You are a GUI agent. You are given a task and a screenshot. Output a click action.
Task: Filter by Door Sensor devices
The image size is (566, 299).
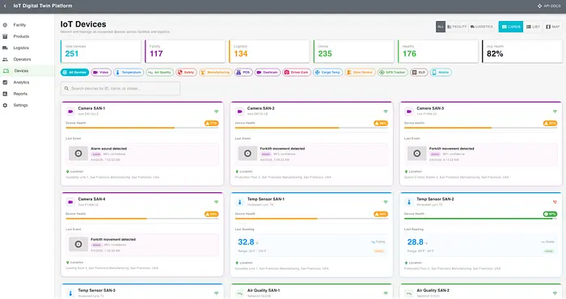click(x=360, y=73)
